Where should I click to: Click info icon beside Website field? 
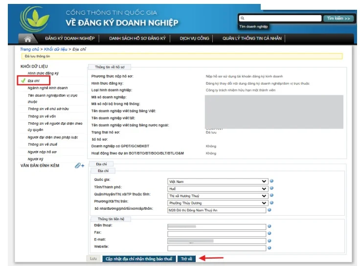pyautogui.click(x=270, y=248)
